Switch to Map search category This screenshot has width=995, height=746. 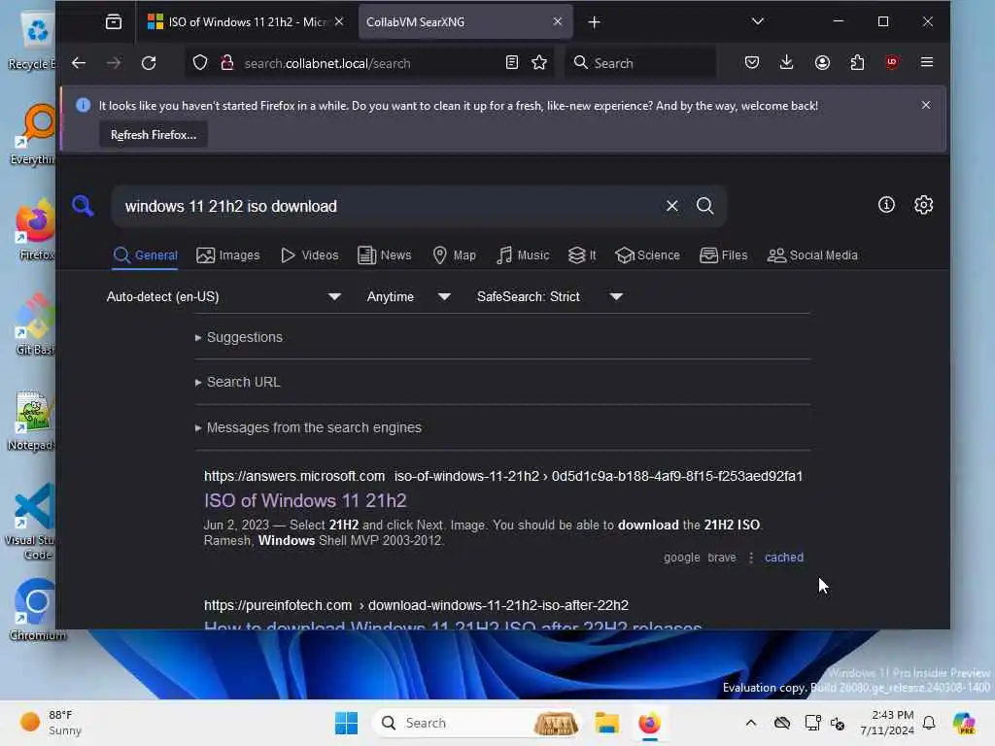click(454, 255)
